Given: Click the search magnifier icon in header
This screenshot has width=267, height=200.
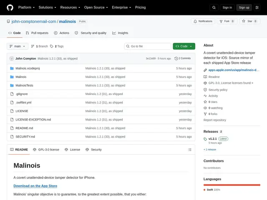Looking at the screenshot, I should click(214, 7).
